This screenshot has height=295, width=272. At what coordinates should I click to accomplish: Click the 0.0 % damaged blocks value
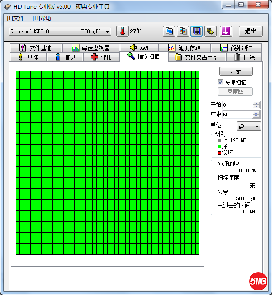[247, 170]
